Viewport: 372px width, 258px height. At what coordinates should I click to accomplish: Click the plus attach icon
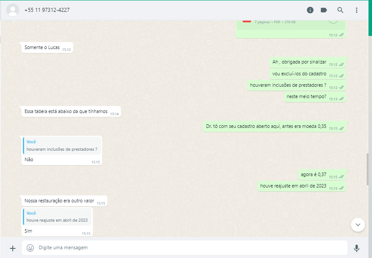(x=13, y=248)
